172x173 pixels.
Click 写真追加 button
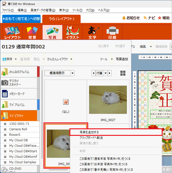pyautogui.click(x=122, y=59)
